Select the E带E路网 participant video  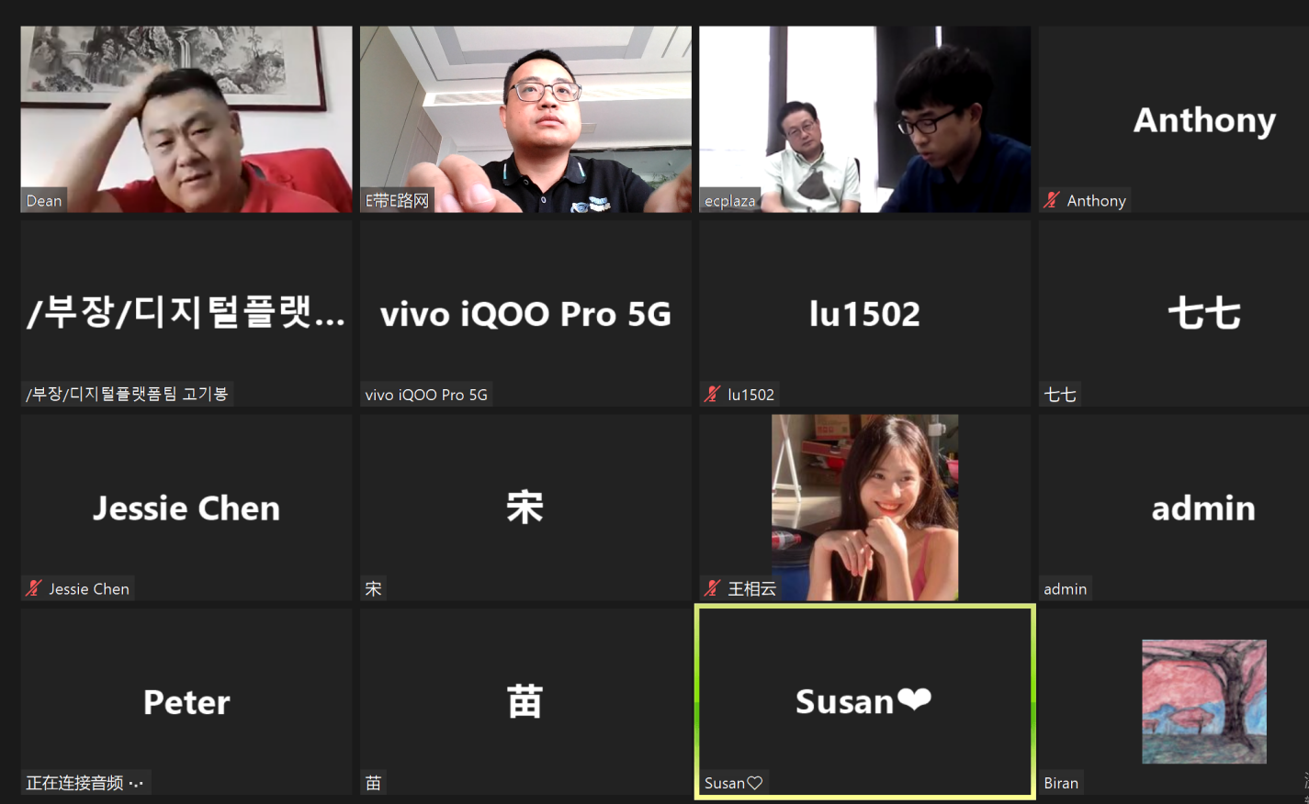525,119
